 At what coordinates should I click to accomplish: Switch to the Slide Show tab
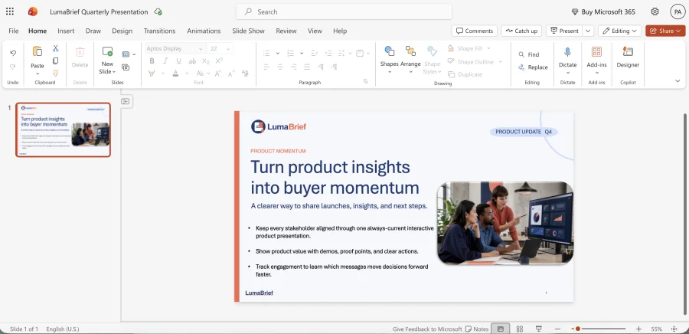[x=248, y=31]
